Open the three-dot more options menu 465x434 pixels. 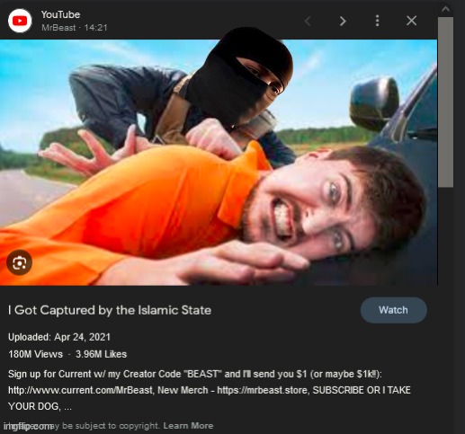tap(377, 21)
